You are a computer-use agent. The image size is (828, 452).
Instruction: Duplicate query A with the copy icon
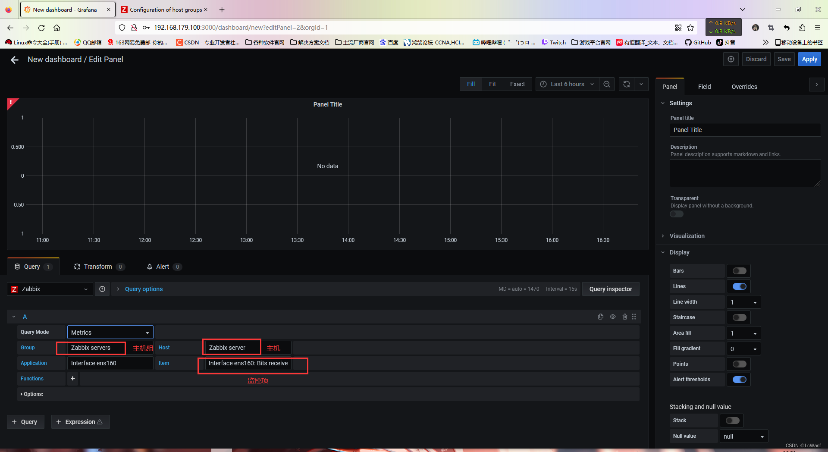601,317
